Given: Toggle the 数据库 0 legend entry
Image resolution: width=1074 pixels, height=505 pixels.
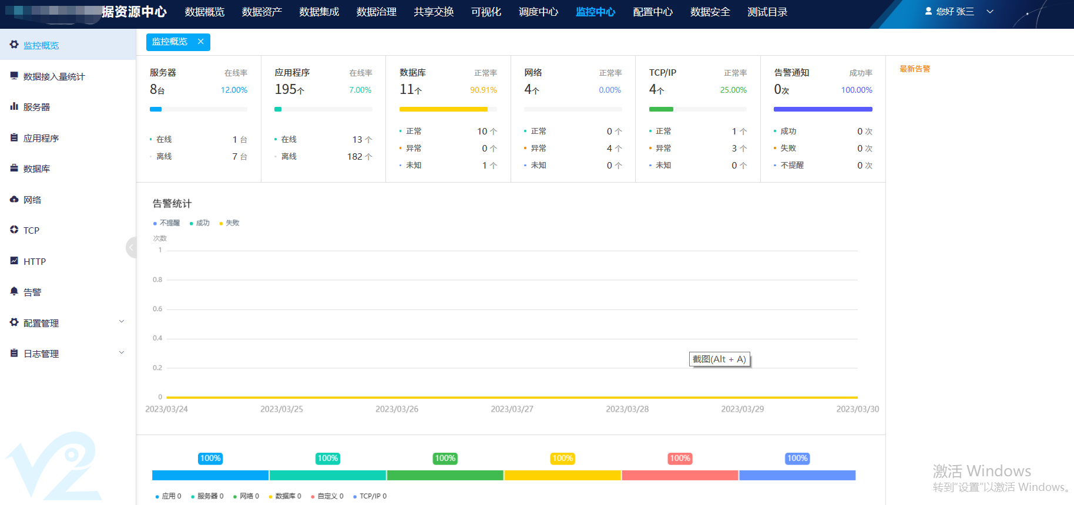Looking at the screenshot, I should pos(285,496).
